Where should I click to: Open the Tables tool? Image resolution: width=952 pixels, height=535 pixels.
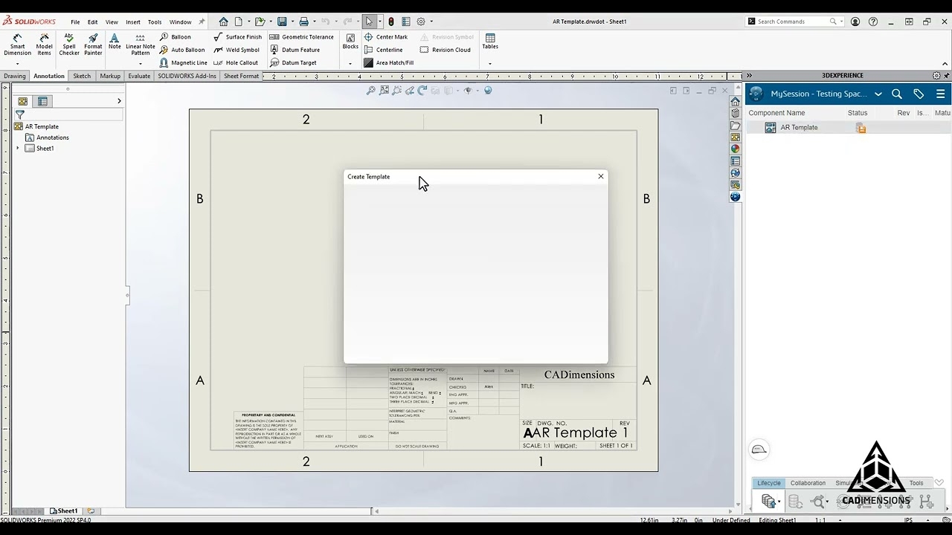click(490, 42)
